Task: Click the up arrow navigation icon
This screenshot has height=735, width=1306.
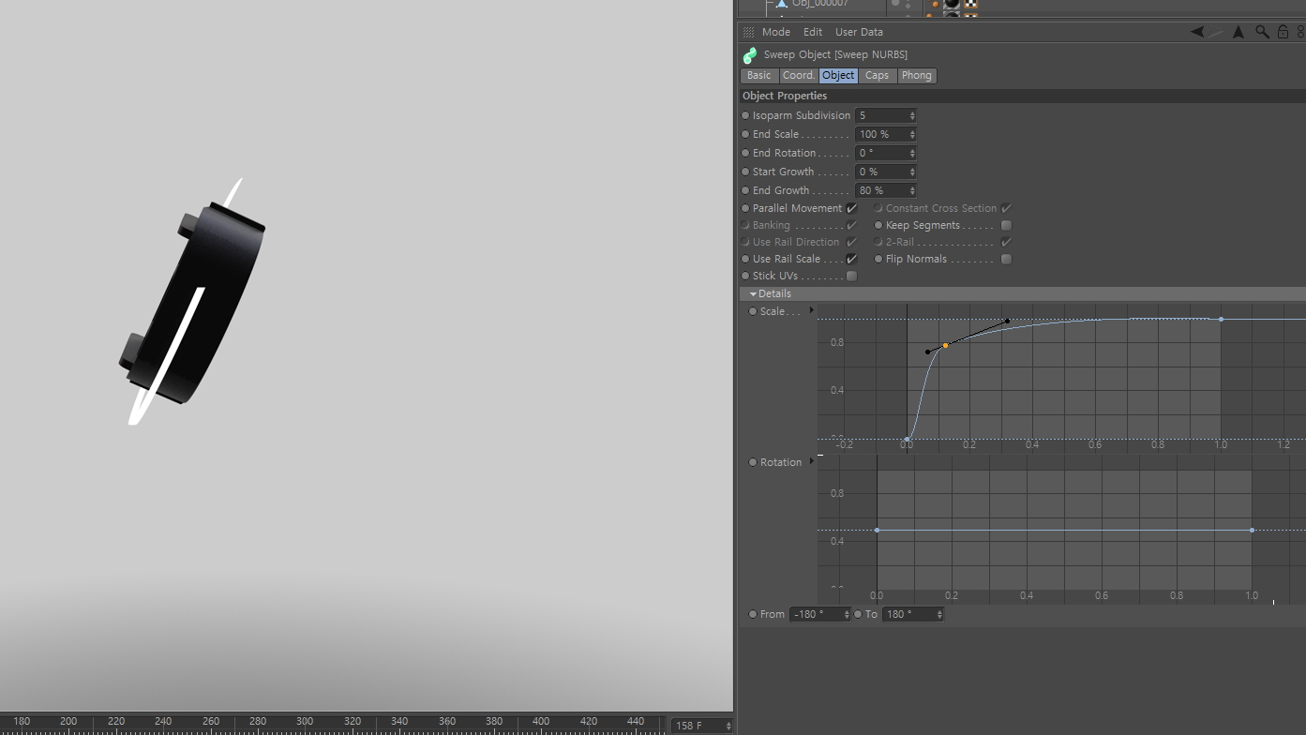Action: 1238,32
